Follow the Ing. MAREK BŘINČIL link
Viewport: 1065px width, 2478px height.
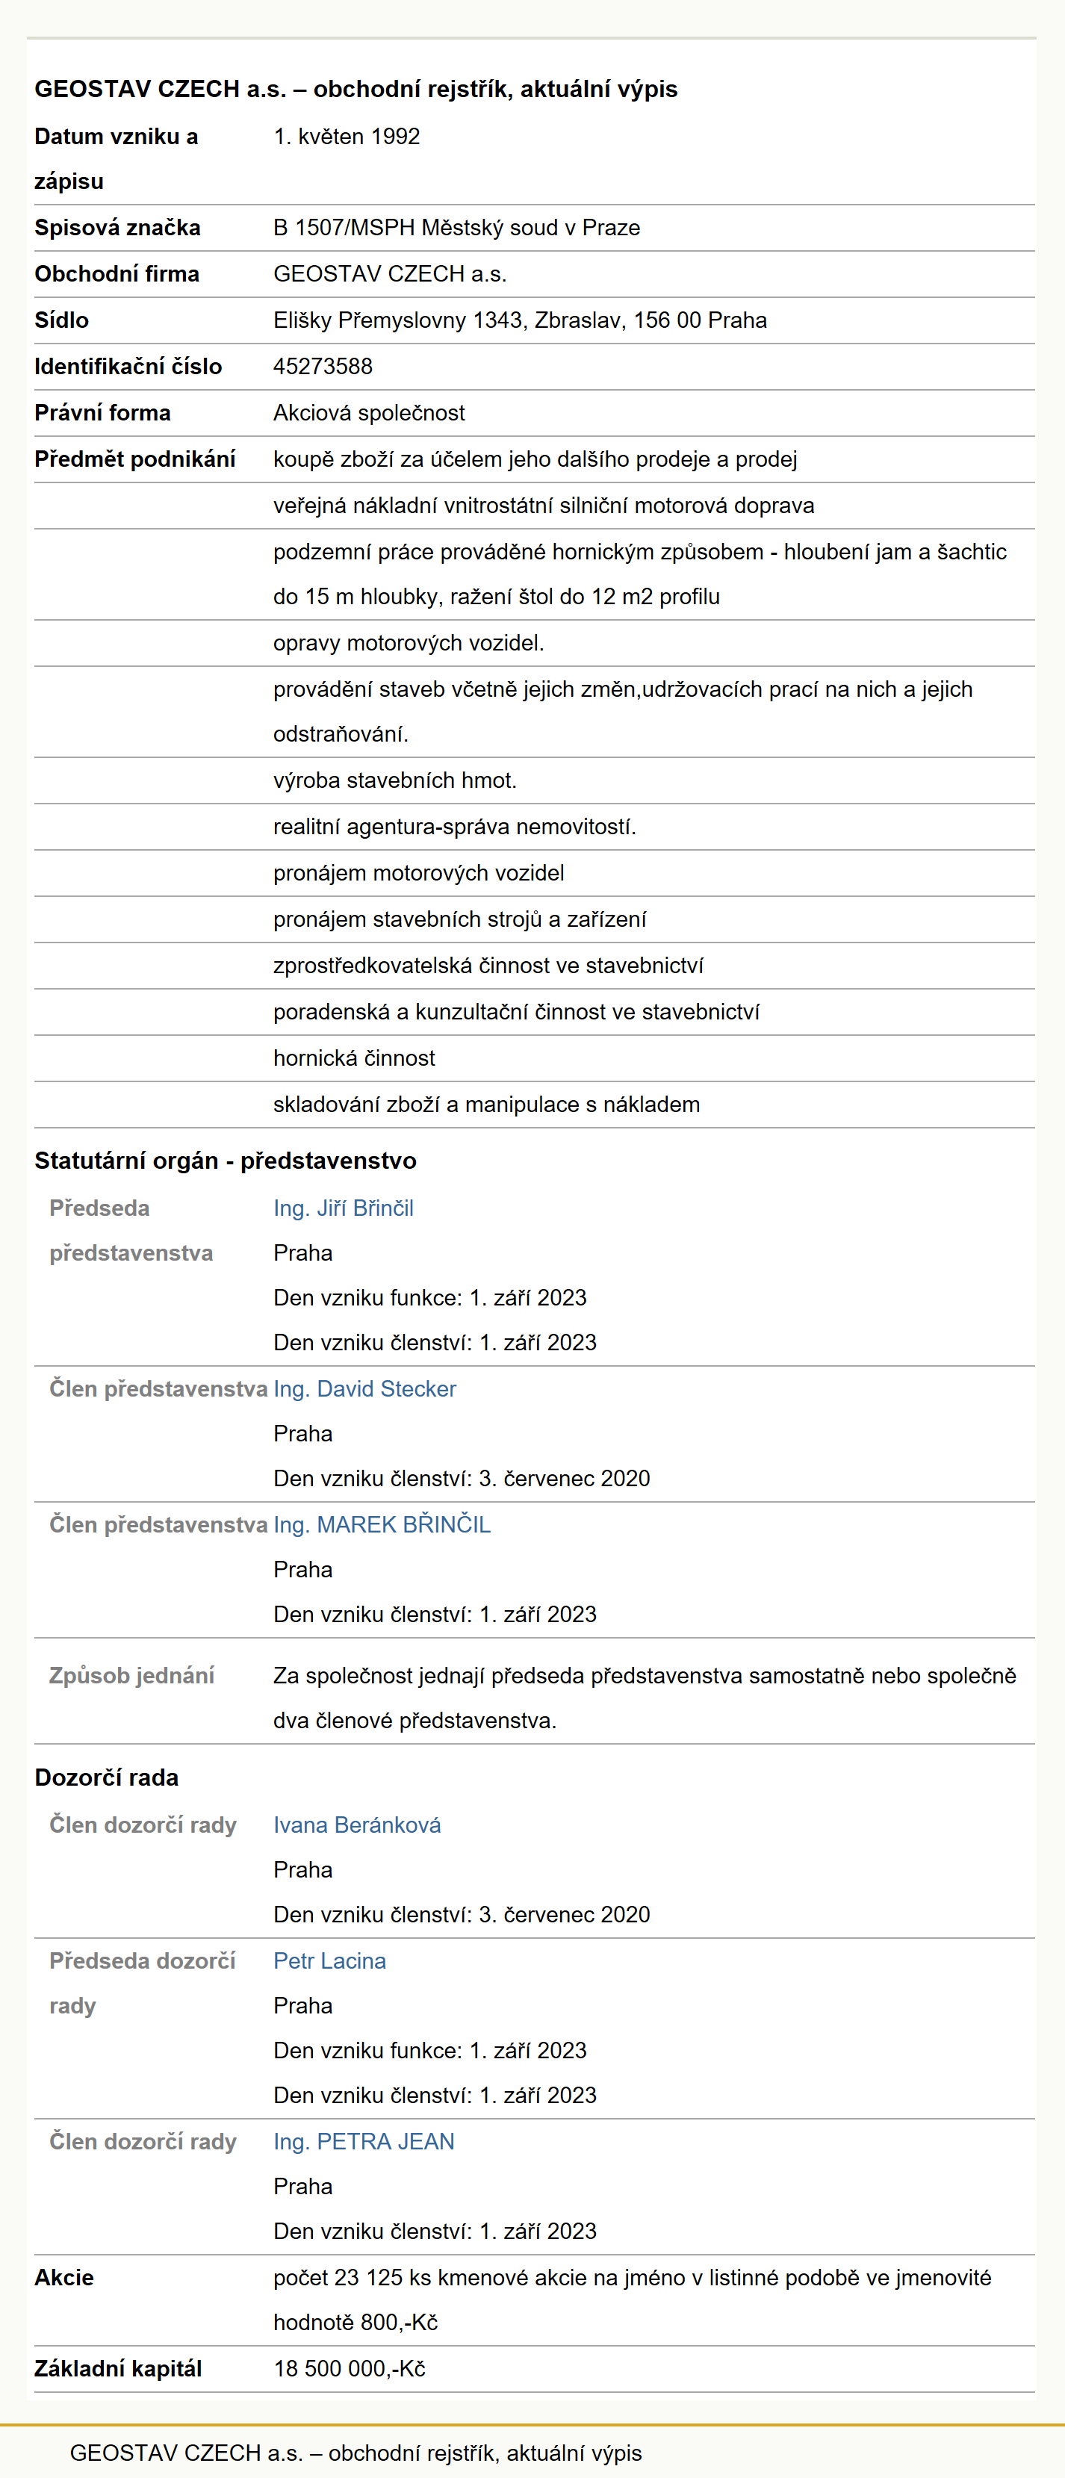pos(382,1525)
